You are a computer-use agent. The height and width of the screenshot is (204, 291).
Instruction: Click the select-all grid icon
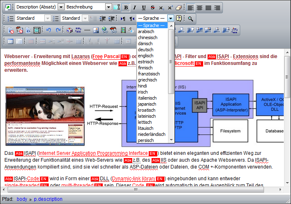coord(37,30)
